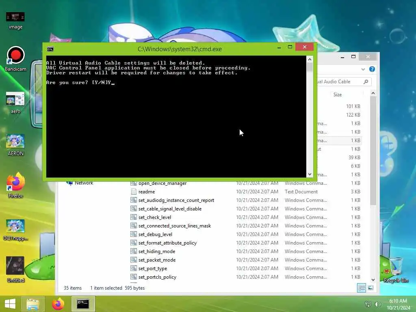Launch Firefox from the desktop shortcut
Image resolution: width=416 pixels, height=312 pixels.
(15, 186)
